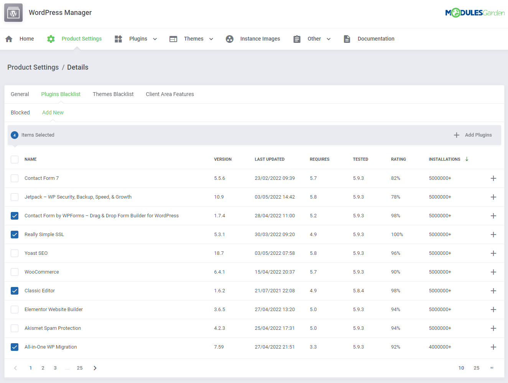Go to page 3

coord(55,368)
